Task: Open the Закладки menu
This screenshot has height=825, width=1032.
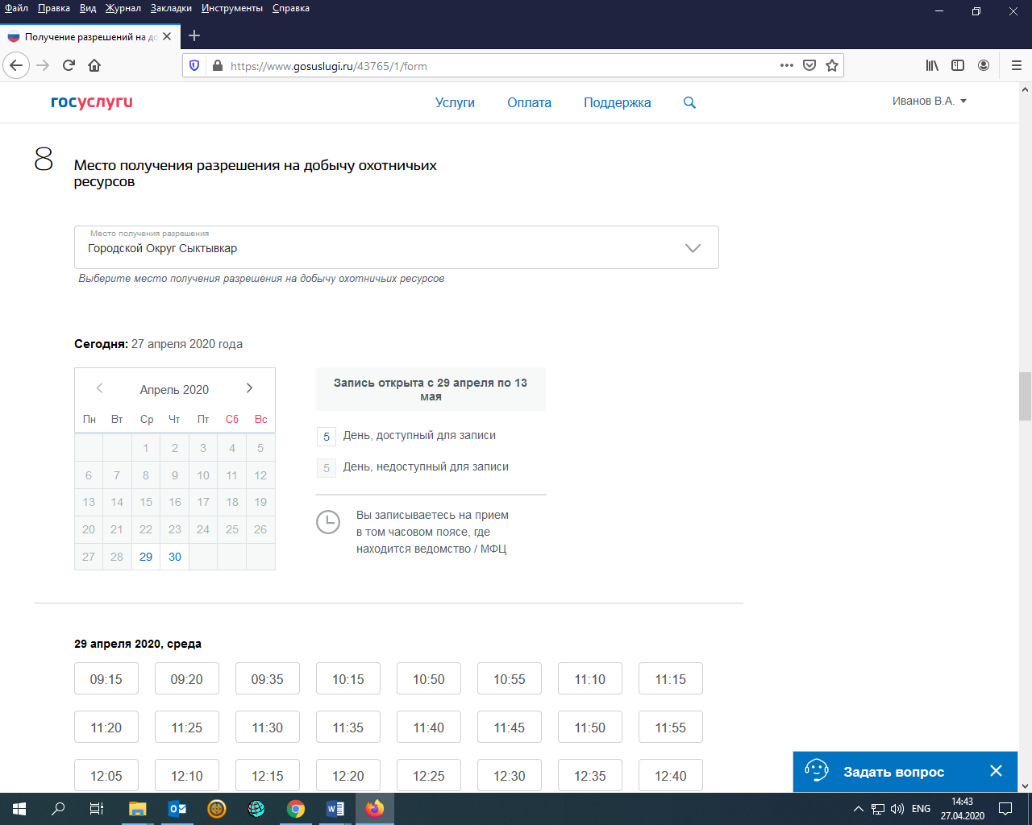Action: tap(171, 8)
